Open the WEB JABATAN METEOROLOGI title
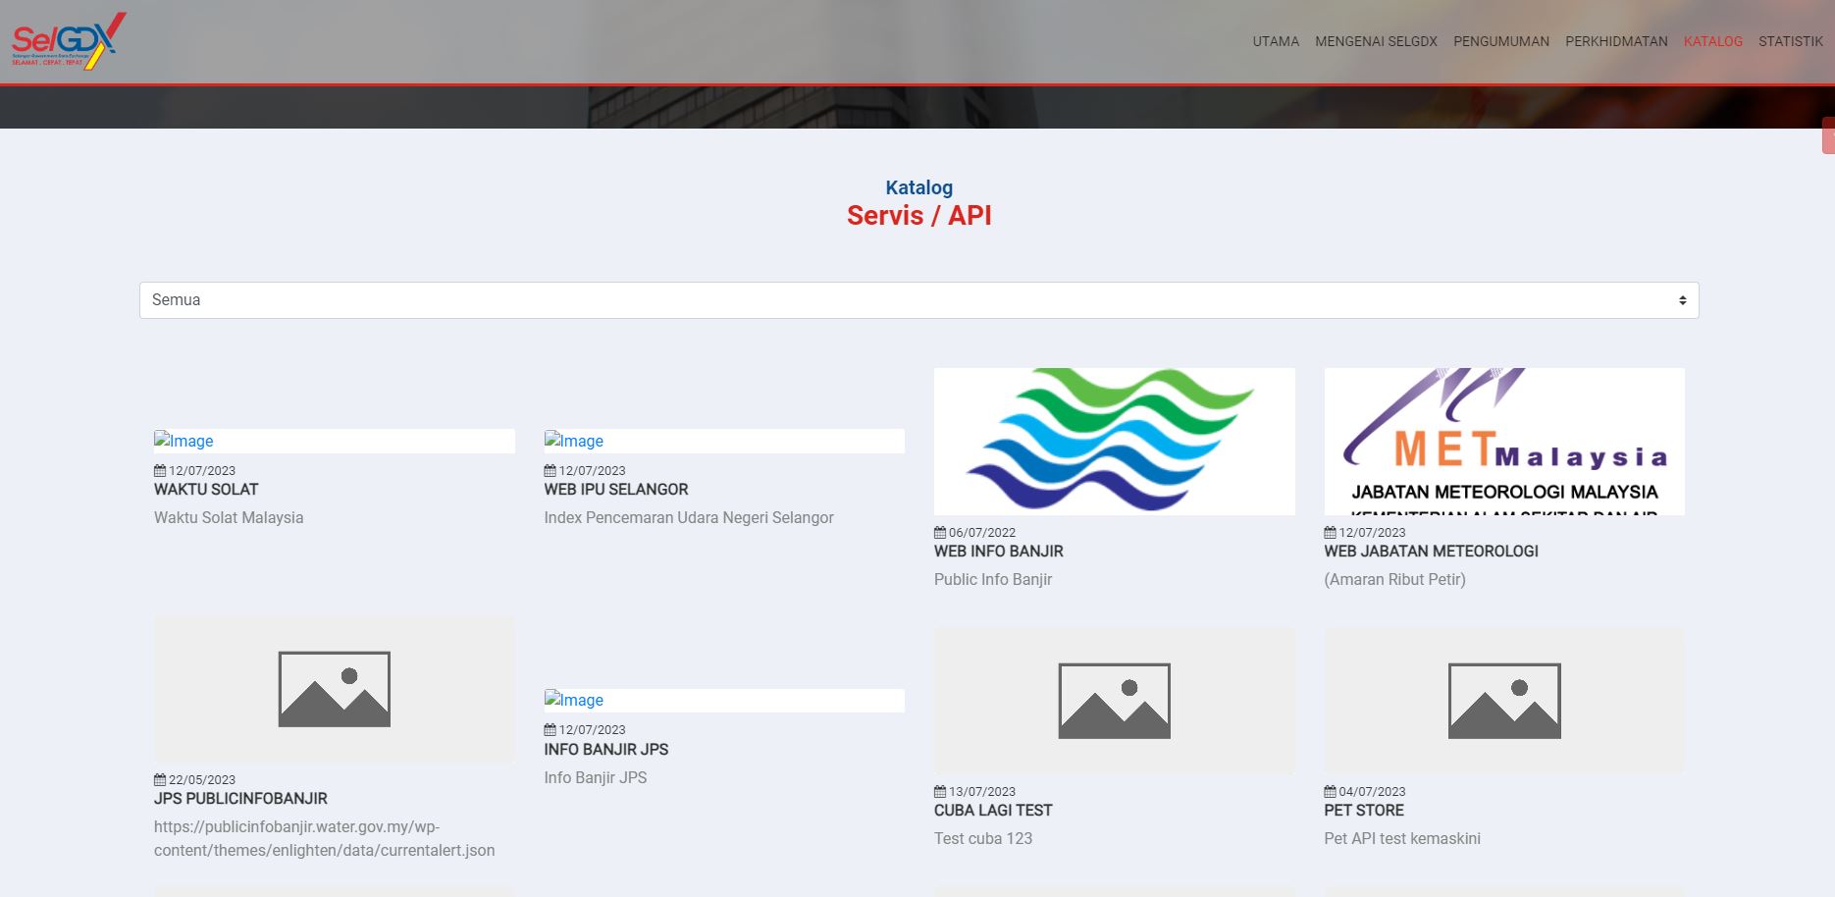This screenshot has width=1835, height=897. coord(1431,552)
